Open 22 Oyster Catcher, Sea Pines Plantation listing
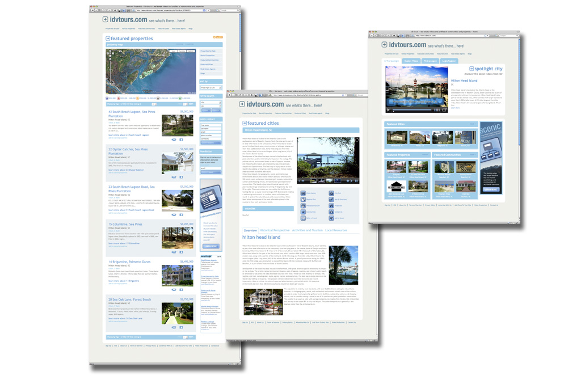 tap(128, 151)
